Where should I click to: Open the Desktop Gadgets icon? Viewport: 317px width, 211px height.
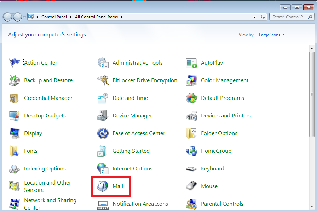pos(15,116)
